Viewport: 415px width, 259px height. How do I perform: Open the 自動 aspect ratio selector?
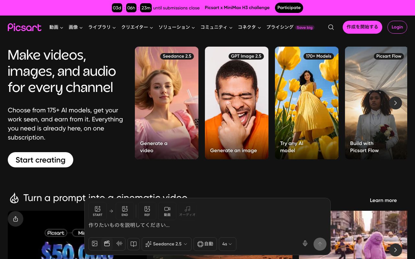pyautogui.click(x=205, y=244)
